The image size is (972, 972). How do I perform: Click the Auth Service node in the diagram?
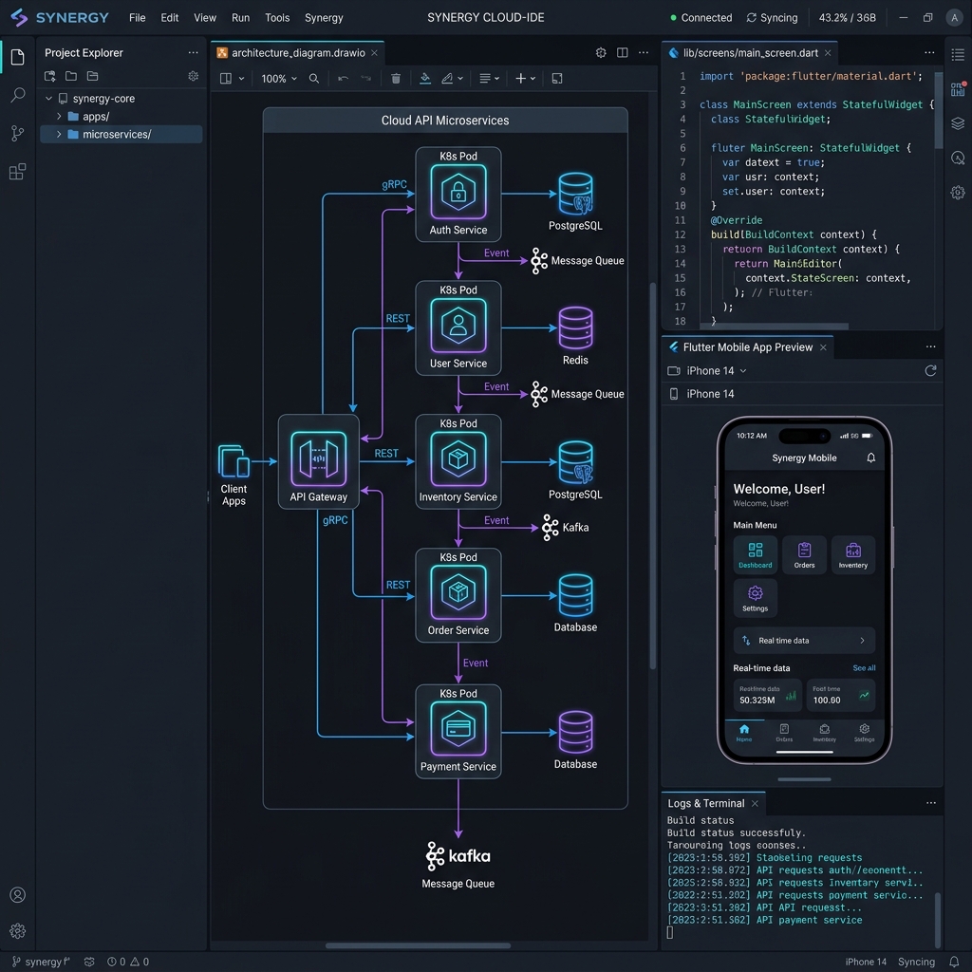[458, 194]
